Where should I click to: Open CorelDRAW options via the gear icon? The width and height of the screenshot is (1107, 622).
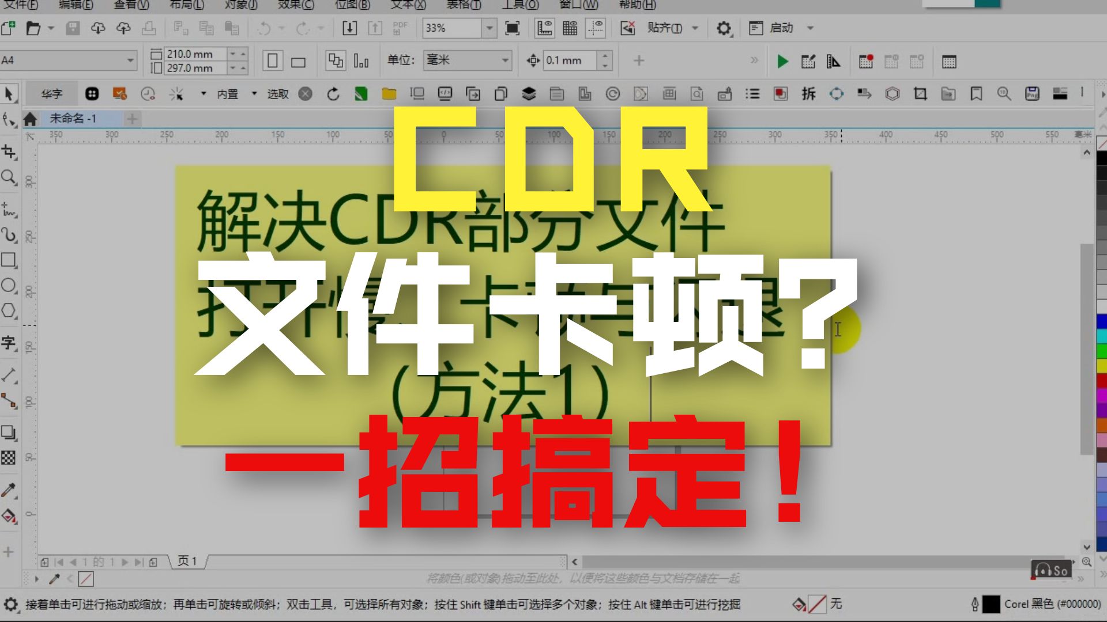point(724,27)
